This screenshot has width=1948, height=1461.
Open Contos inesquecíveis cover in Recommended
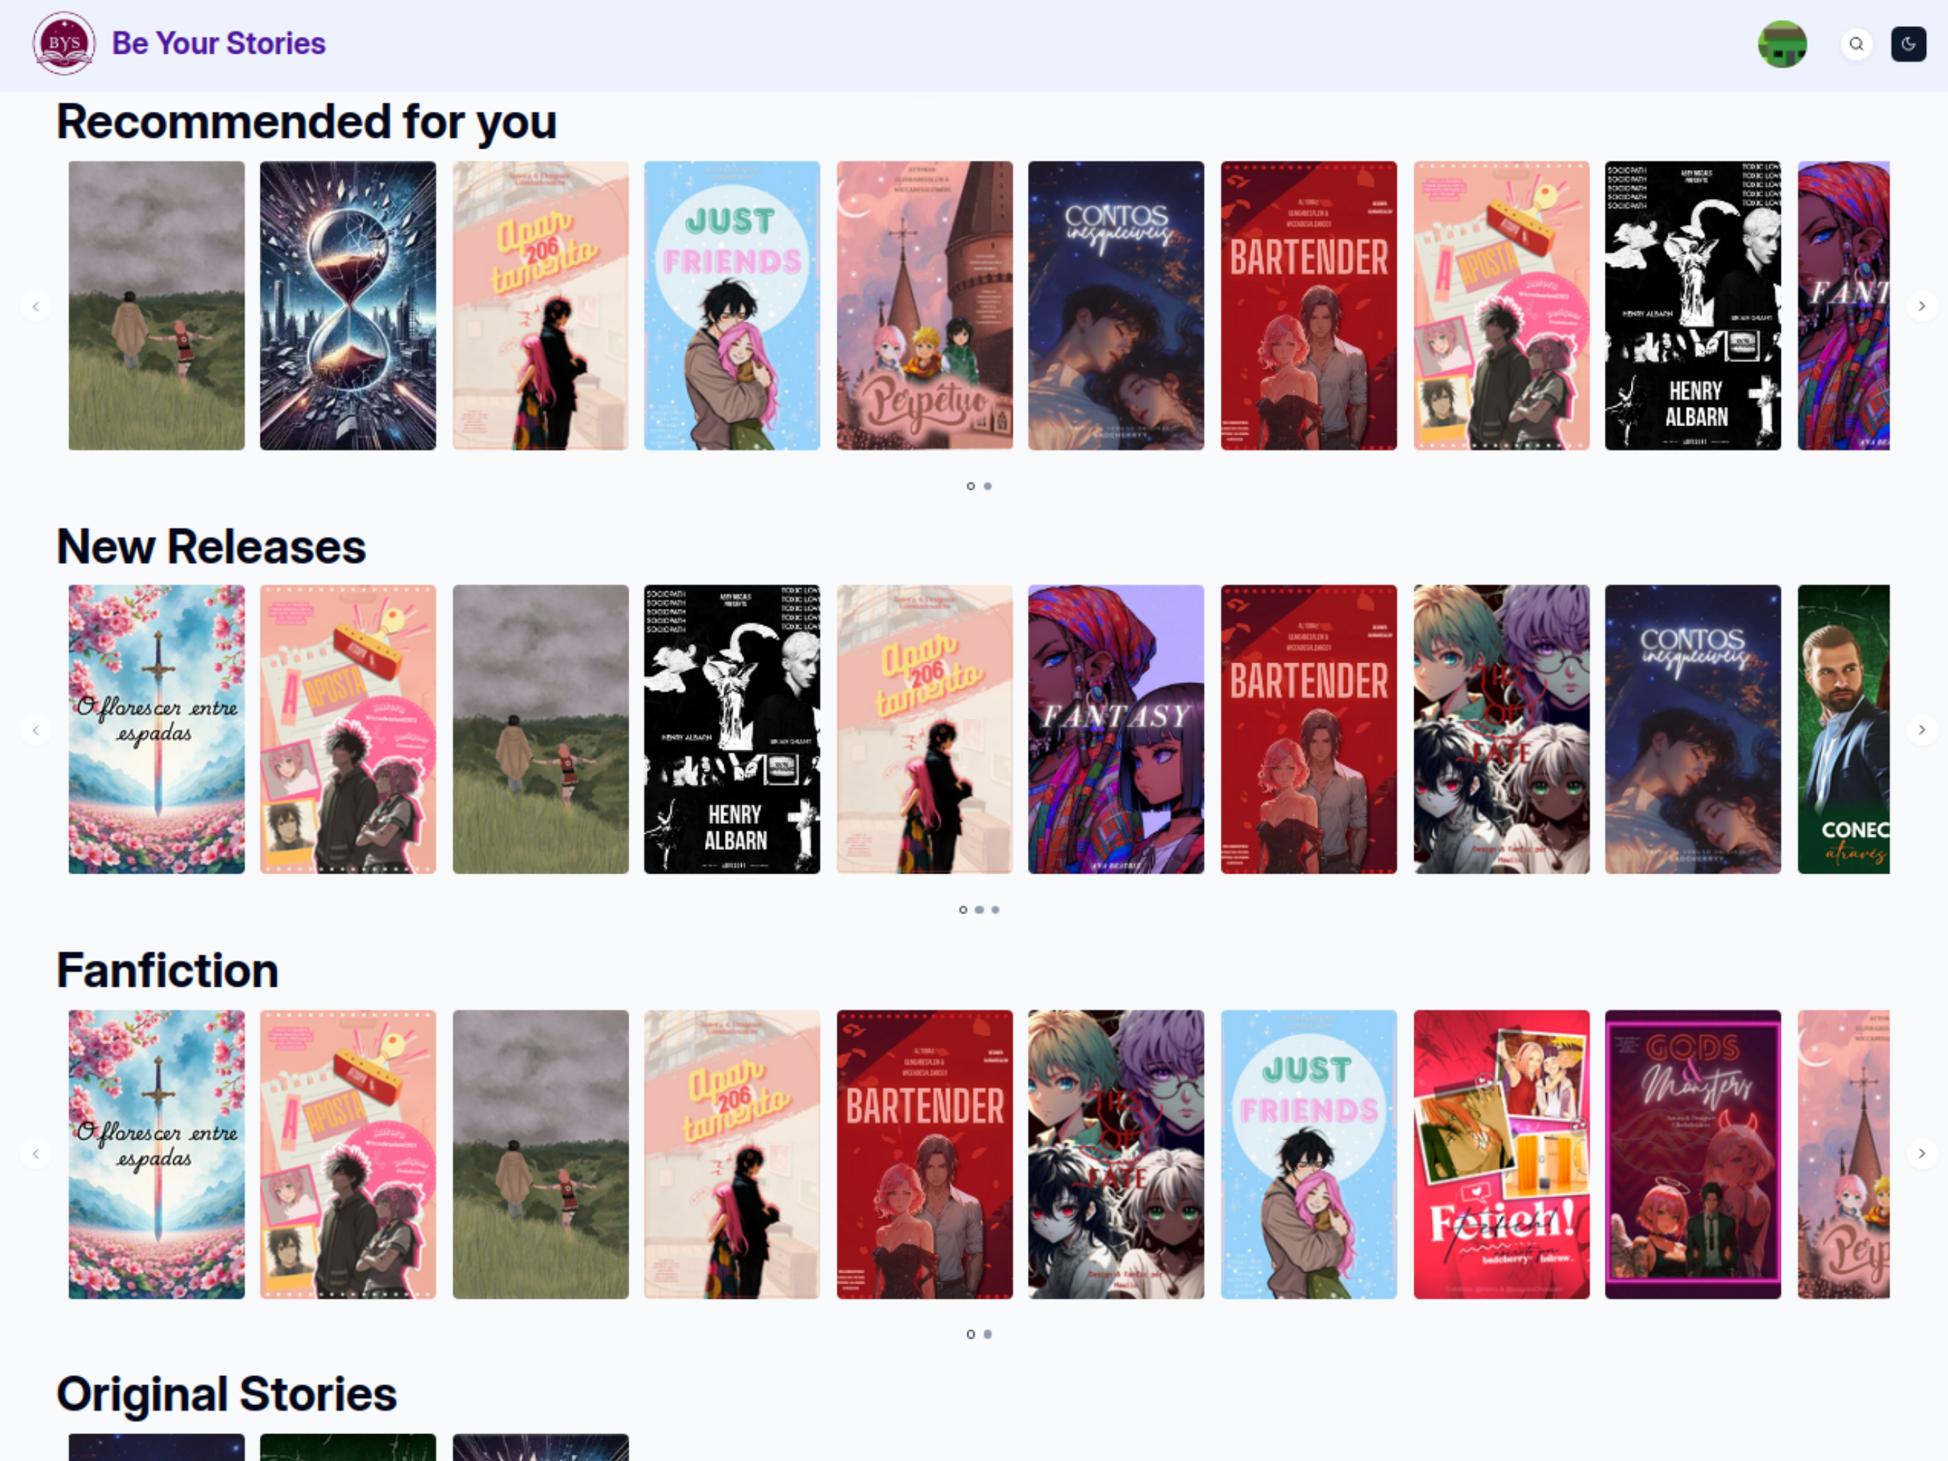[1116, 306]
